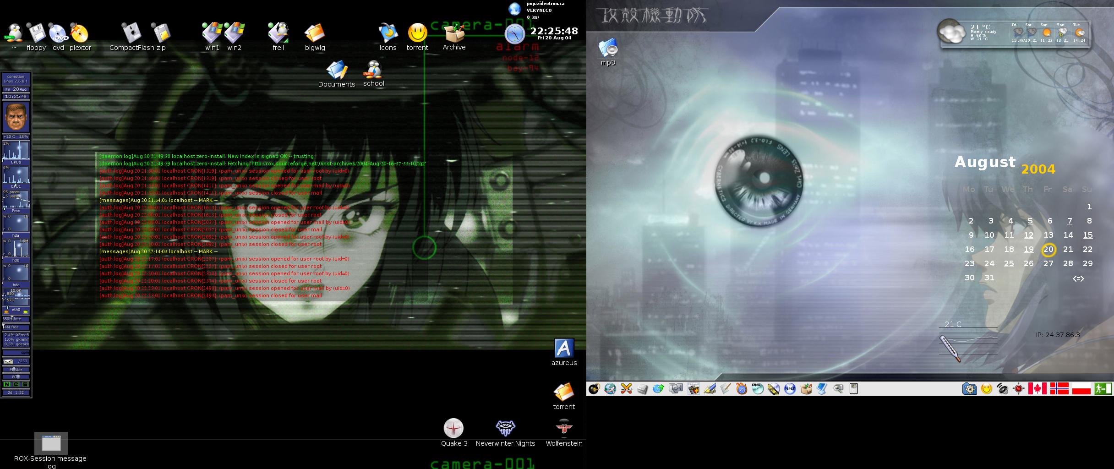Click the 2004 year label
1114x469 pixels.
1038,169
